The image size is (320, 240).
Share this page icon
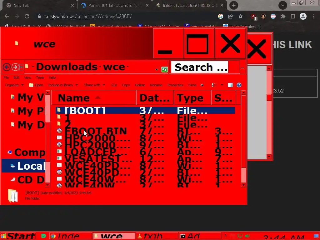tap(231, 16)
